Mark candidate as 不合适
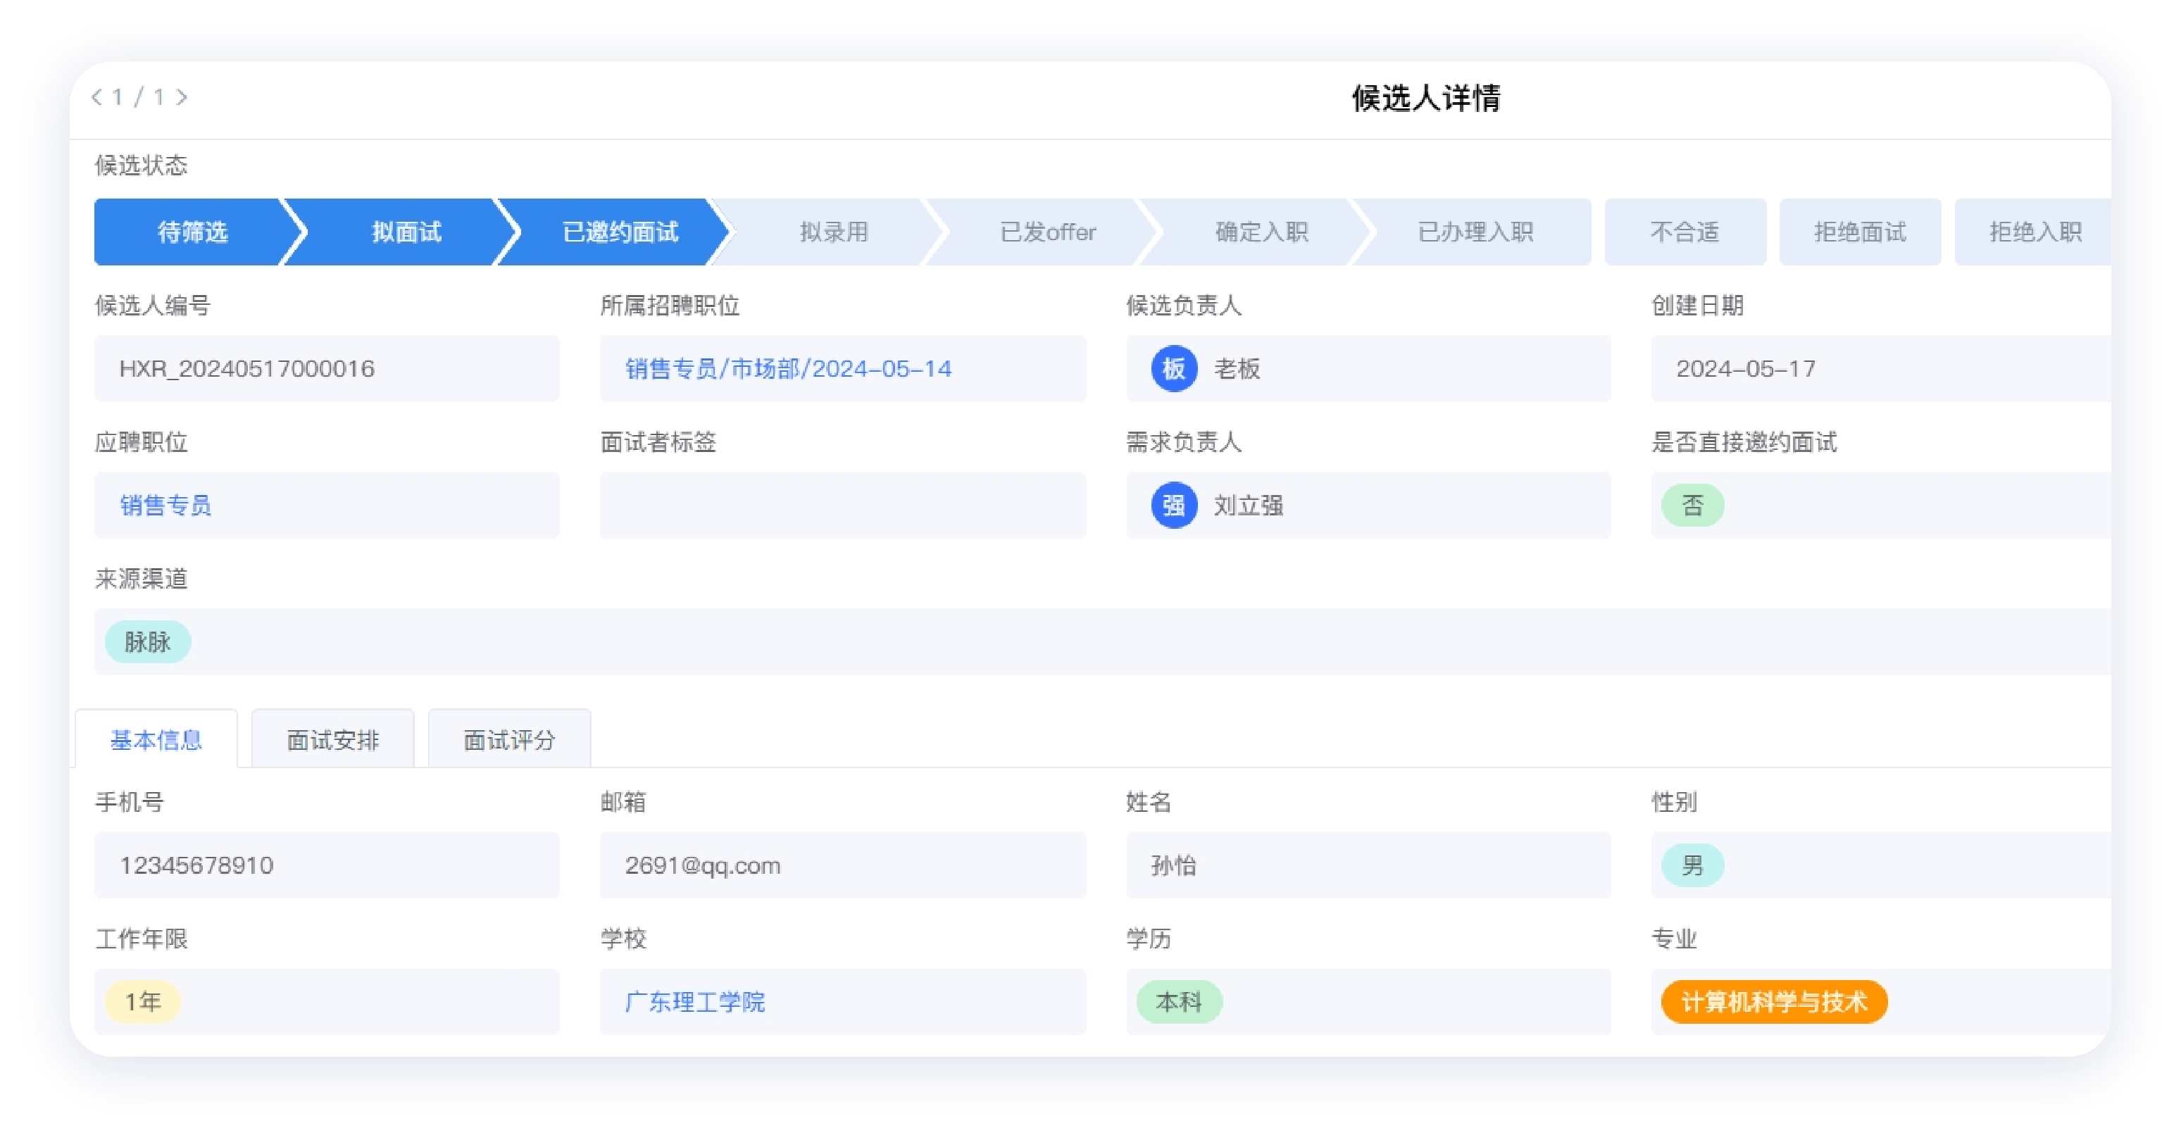Viewport: 2181px width, 1135px height. [1685, 232]
